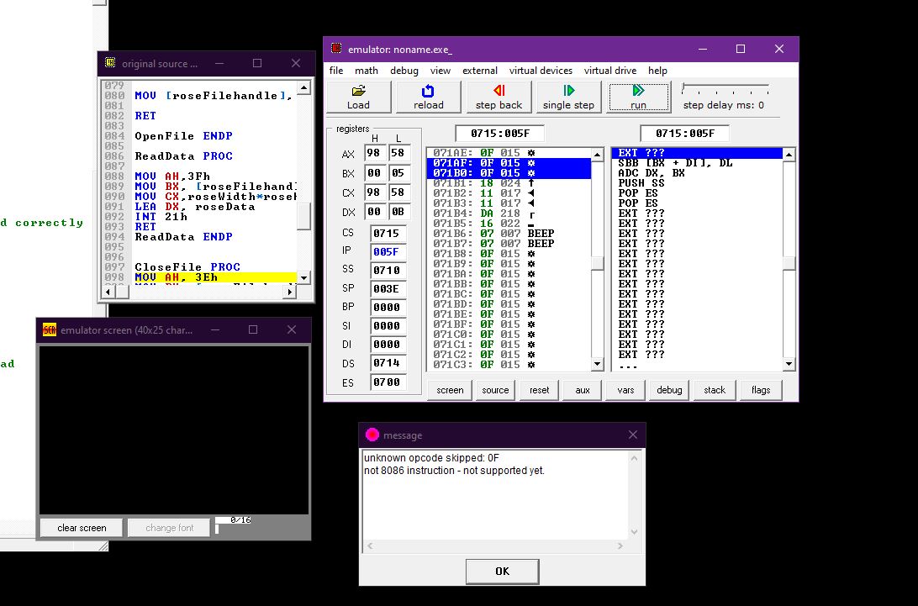The width and height of the screenshot is (918, 606).
Task: Adjust the step delay slider
Action: point(683,87)
